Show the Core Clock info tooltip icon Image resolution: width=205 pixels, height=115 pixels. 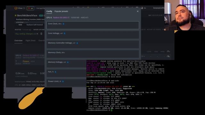pyautogui.click(x=63, y=24)
